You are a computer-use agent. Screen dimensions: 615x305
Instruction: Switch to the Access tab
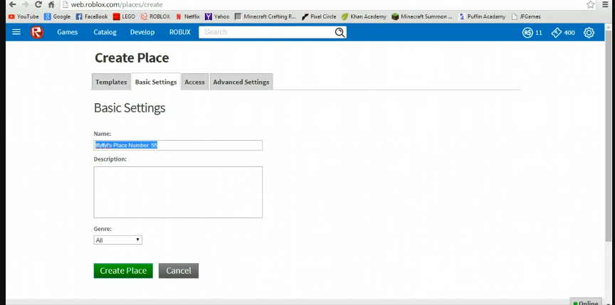pos(194,82)
